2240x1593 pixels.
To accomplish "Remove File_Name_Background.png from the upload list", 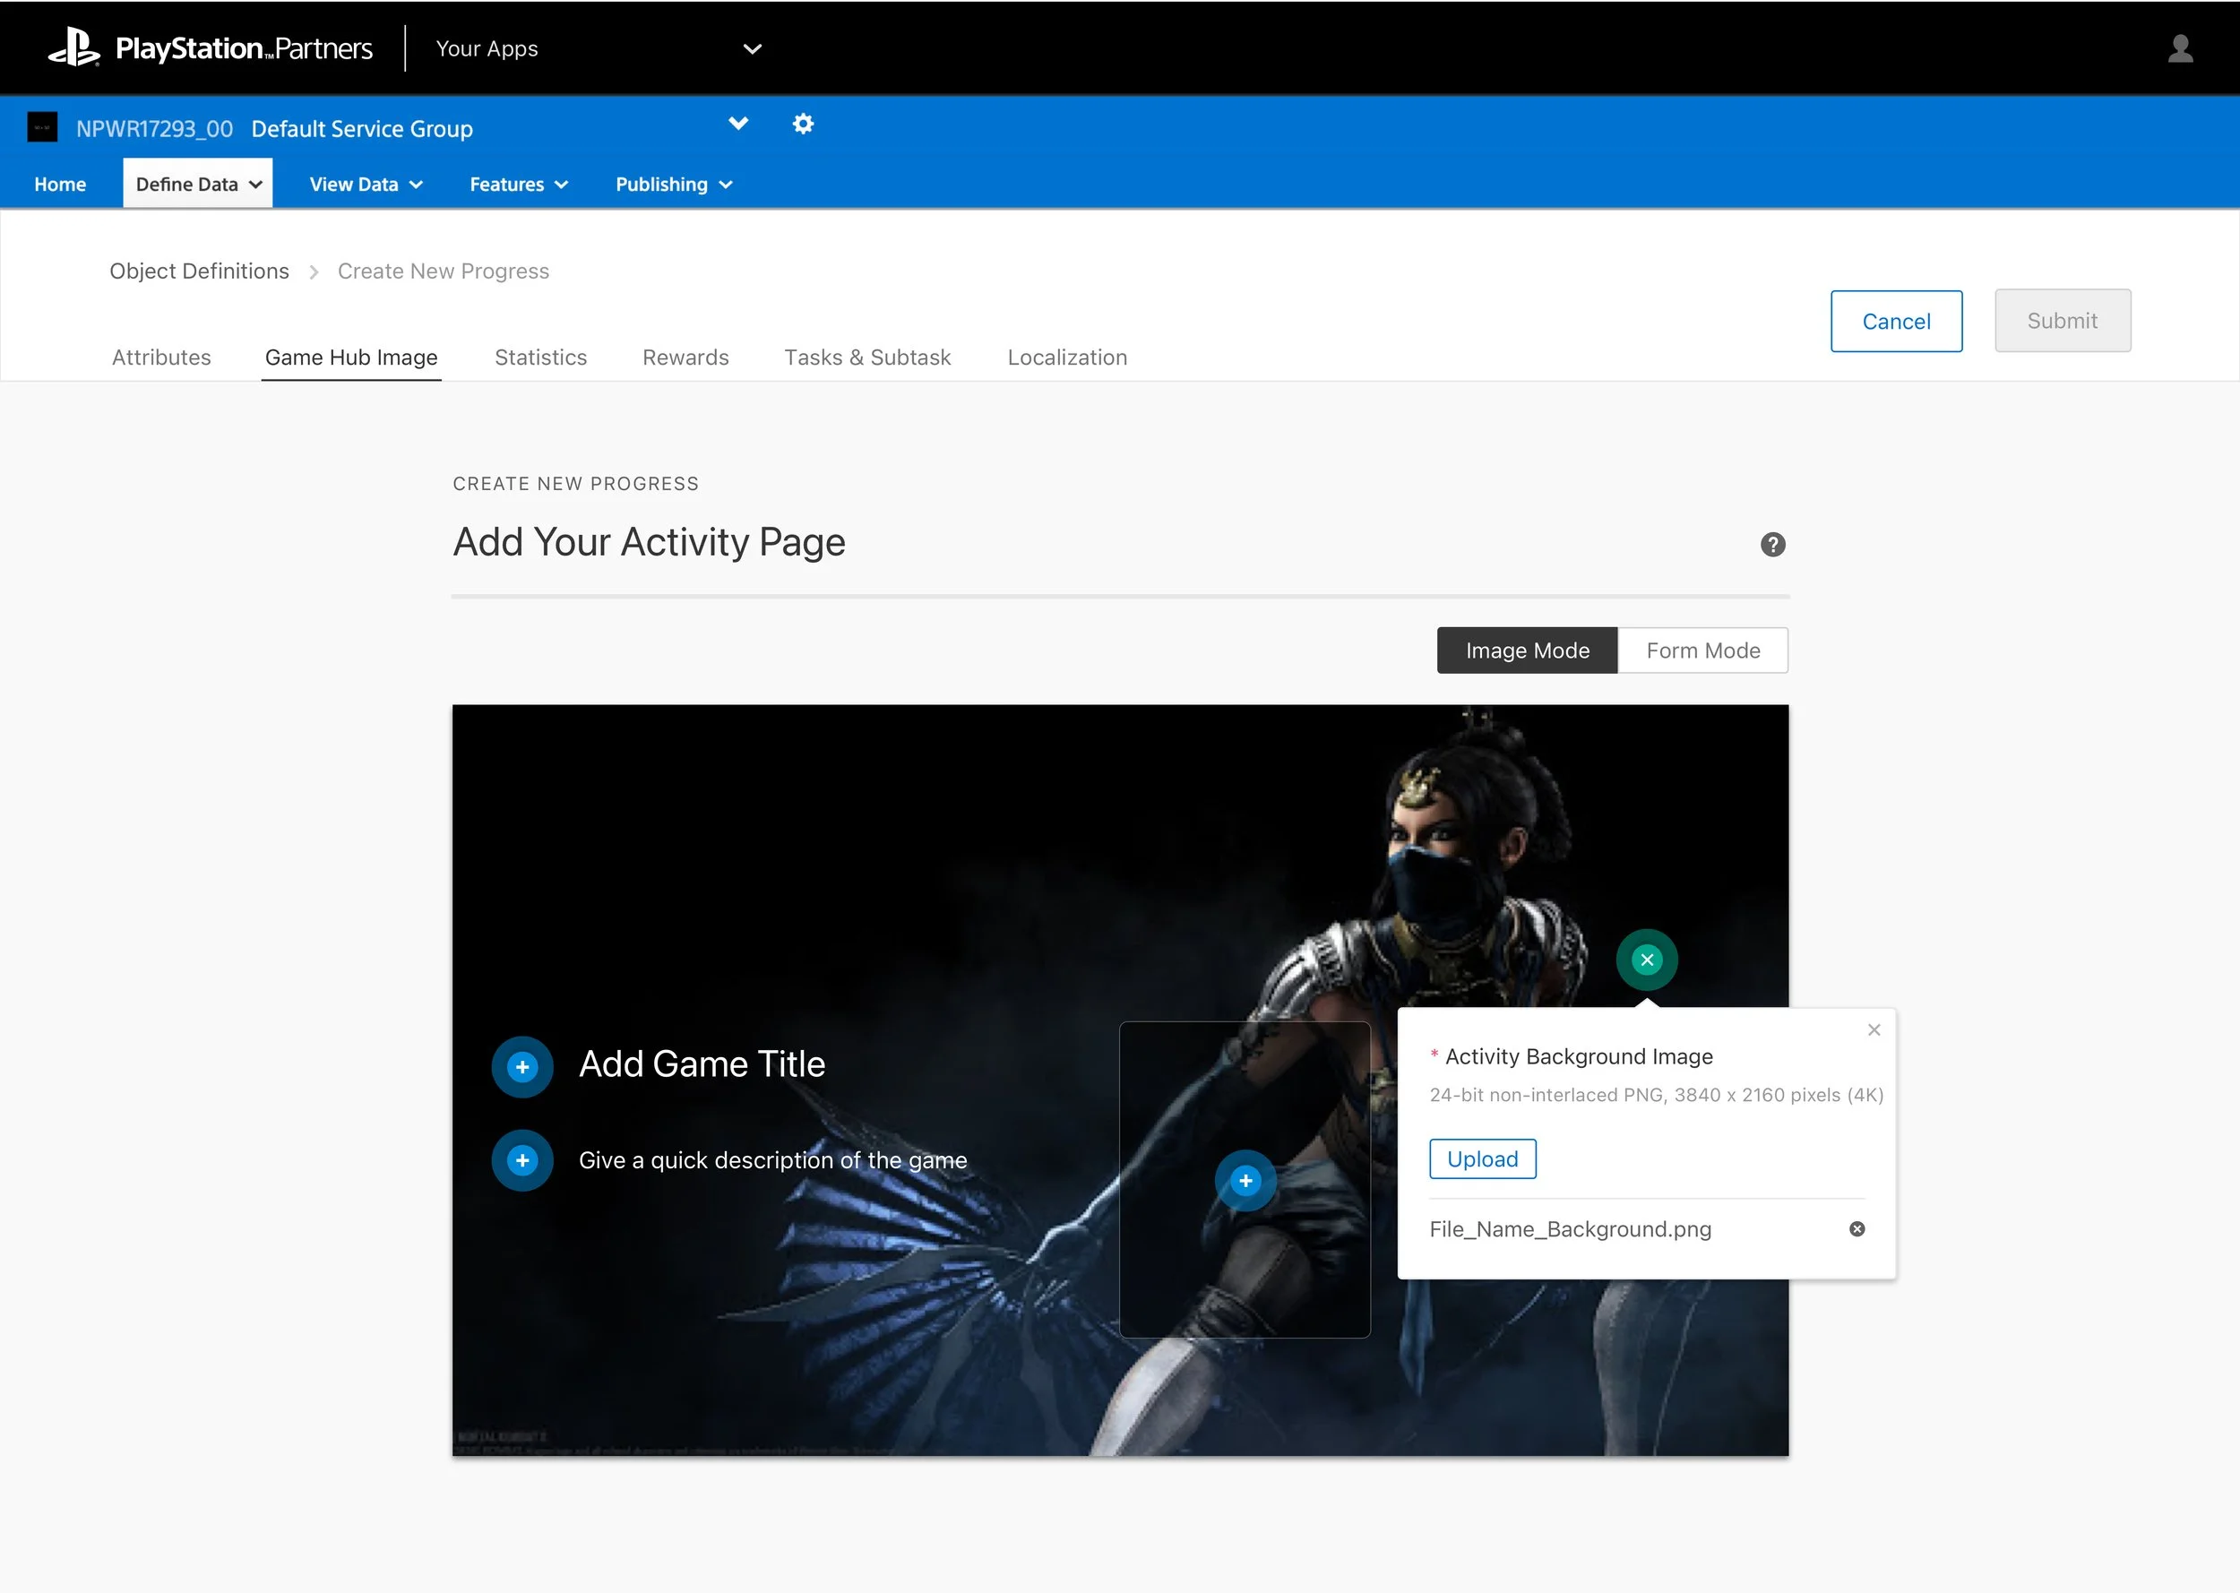I will point(1856,1229).
